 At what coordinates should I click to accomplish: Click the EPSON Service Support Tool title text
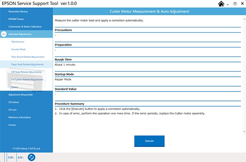pos(39,3)
